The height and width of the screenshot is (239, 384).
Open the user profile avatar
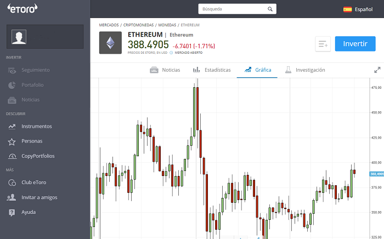click(19, 37)
